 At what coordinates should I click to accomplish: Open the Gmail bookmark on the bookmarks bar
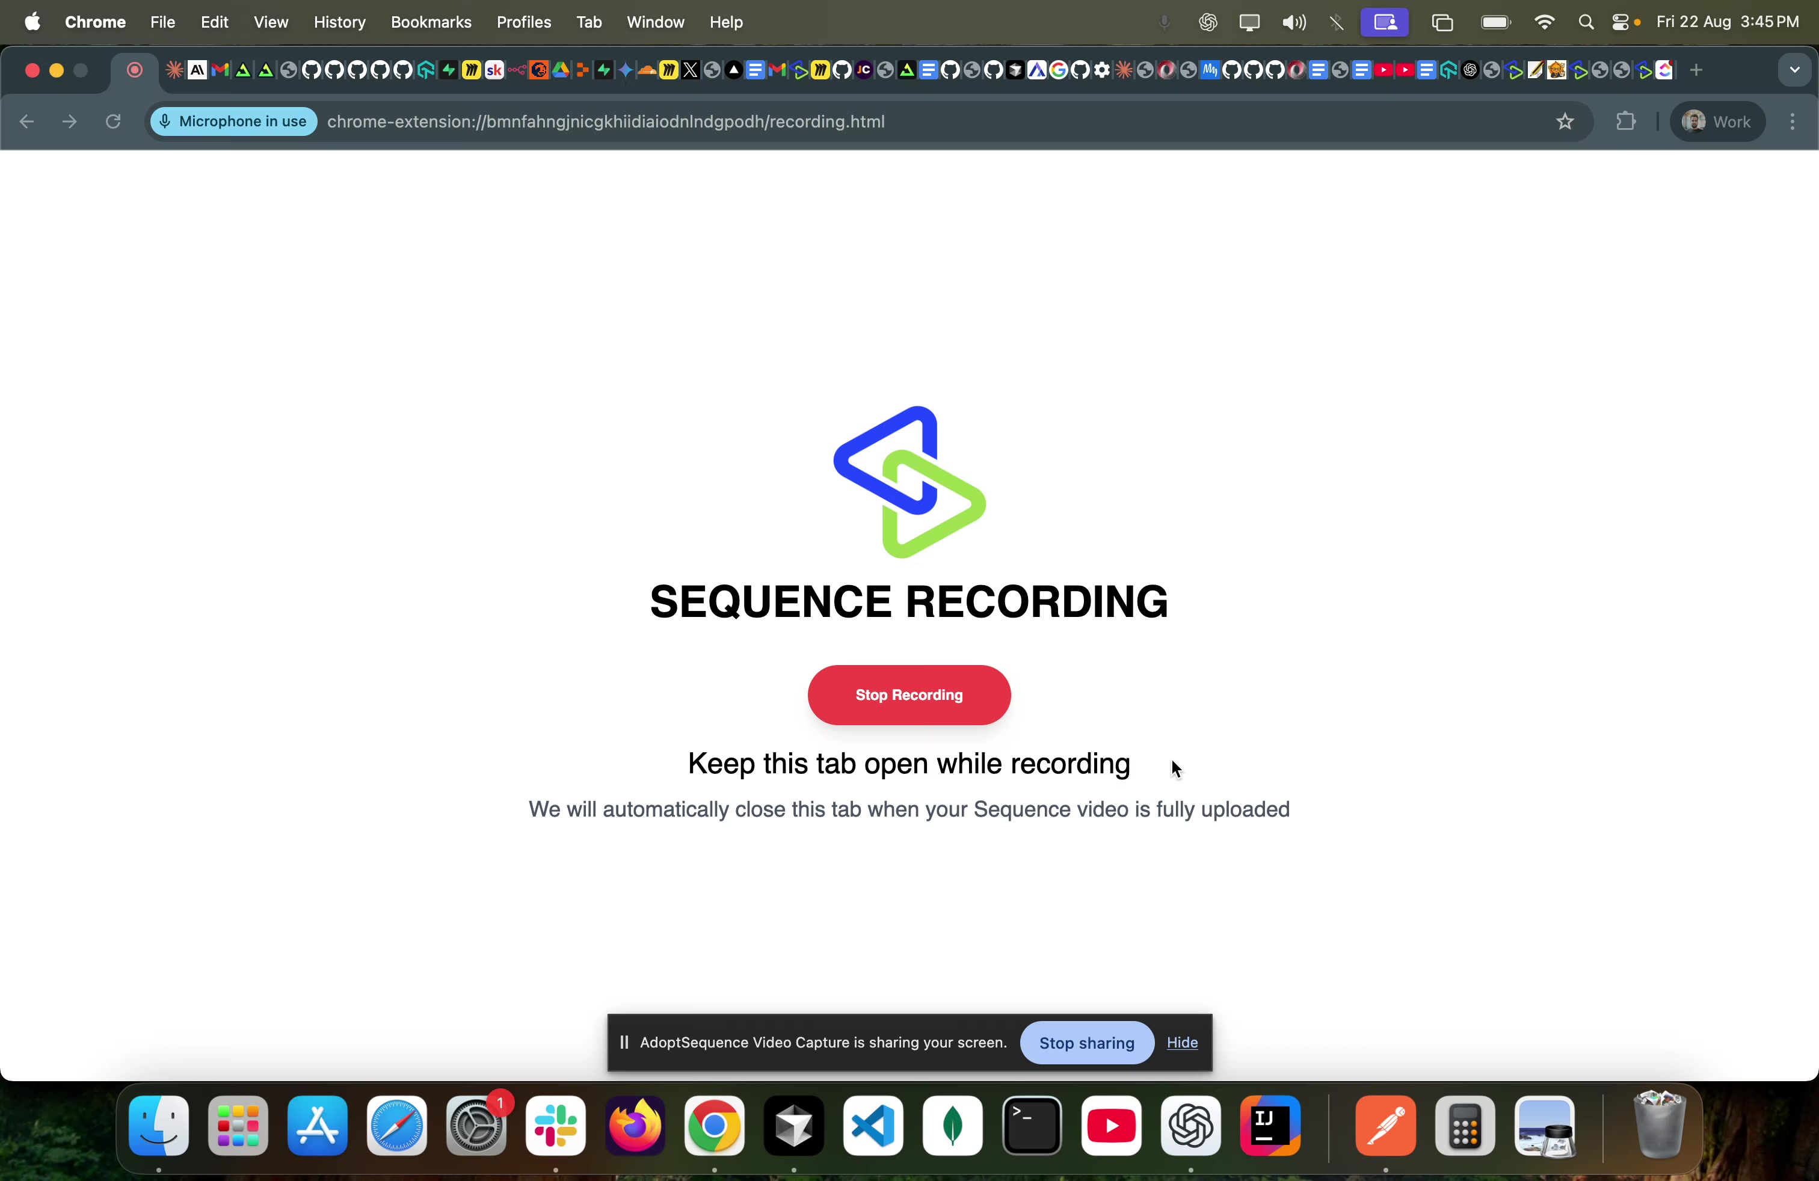220,70
